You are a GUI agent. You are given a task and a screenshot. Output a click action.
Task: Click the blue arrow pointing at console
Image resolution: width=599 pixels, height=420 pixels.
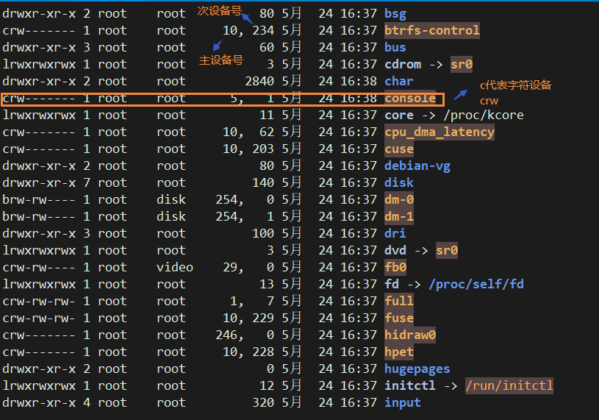click(x=461, y=93)
